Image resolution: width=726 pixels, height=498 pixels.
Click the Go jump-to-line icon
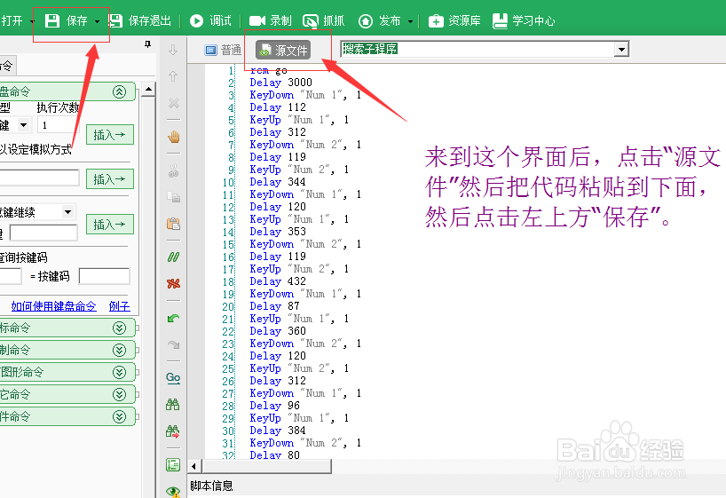(173, 378)
